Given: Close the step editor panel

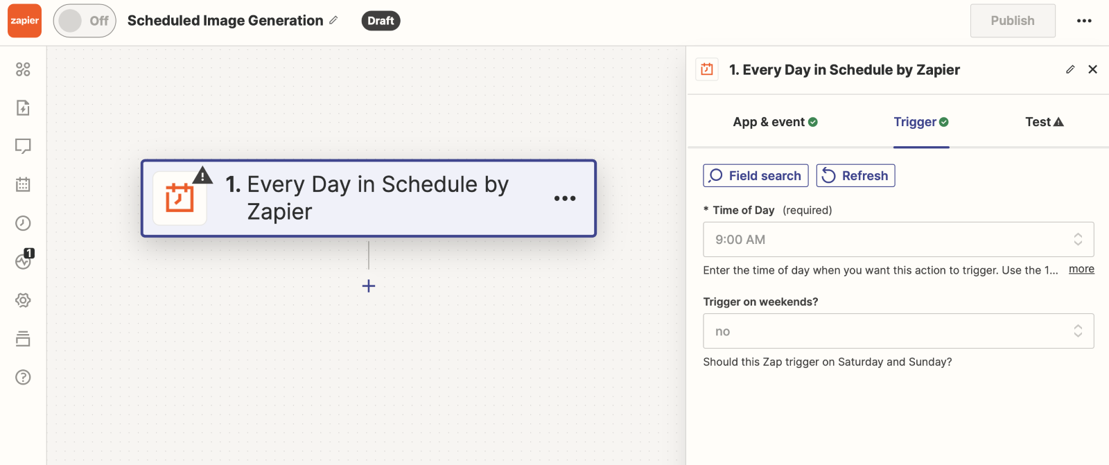Looking at the screenshot, I should click(x=1093, y=69).
